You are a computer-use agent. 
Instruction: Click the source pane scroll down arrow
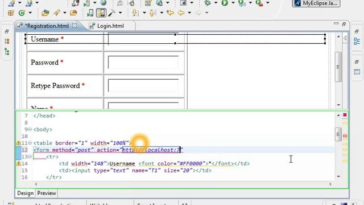coord(338,177)
